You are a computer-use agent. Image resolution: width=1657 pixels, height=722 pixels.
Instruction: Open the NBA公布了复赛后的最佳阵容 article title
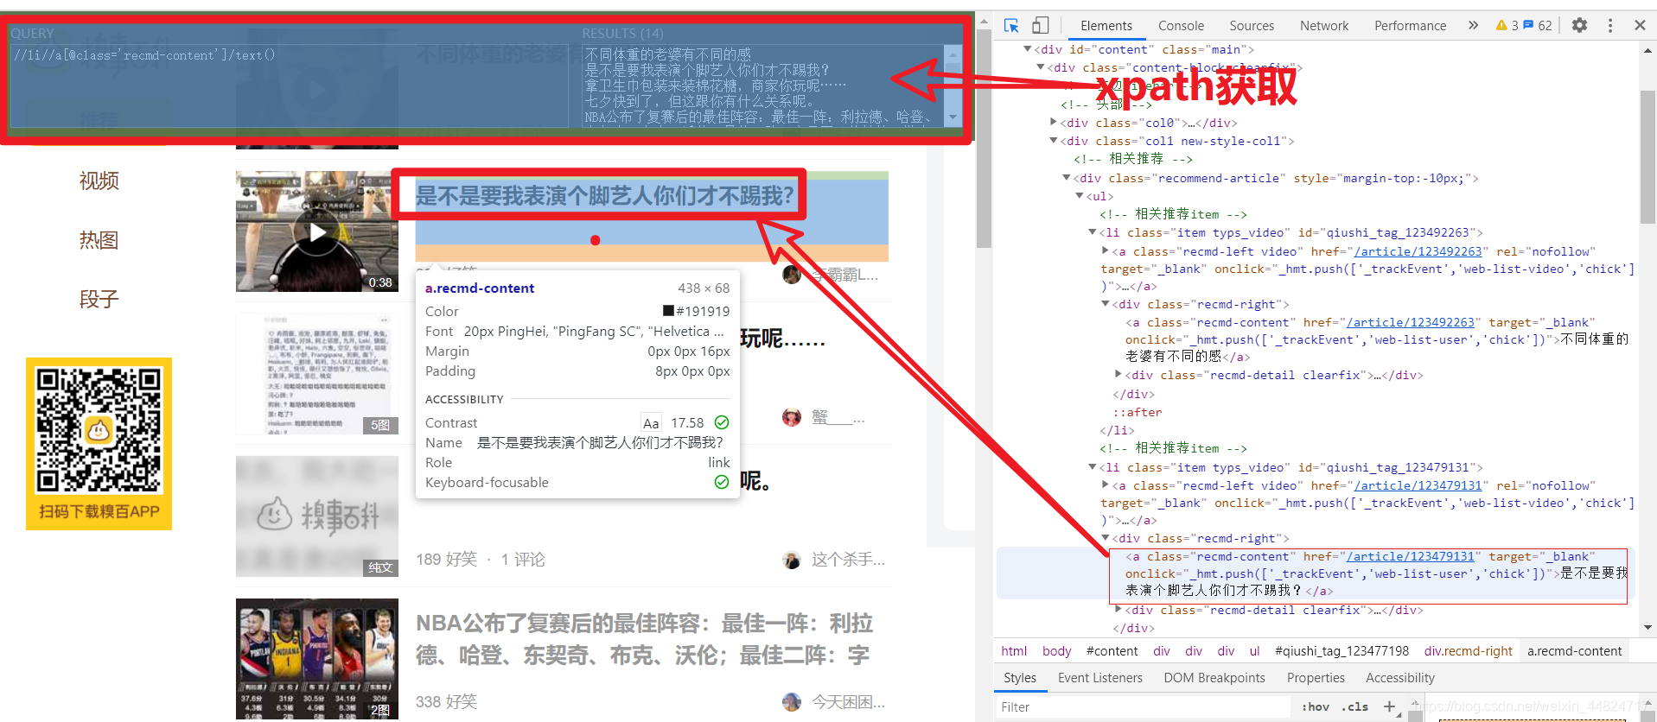pyautogui.click(x=645, y=639)
